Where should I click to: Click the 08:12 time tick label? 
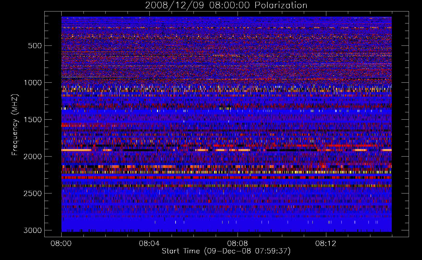325,244
